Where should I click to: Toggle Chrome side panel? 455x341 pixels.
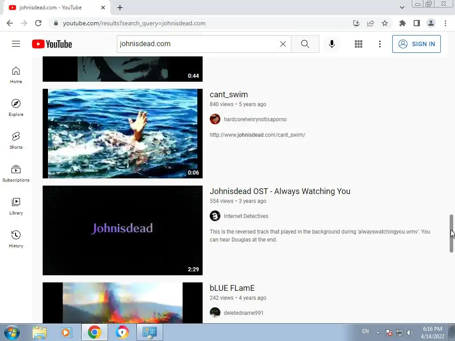click(416, 23)
